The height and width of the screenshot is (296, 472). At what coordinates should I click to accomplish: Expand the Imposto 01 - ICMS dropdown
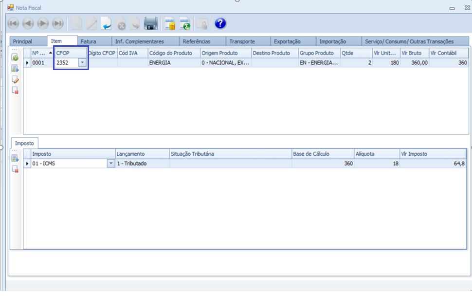tap(111, 164)
